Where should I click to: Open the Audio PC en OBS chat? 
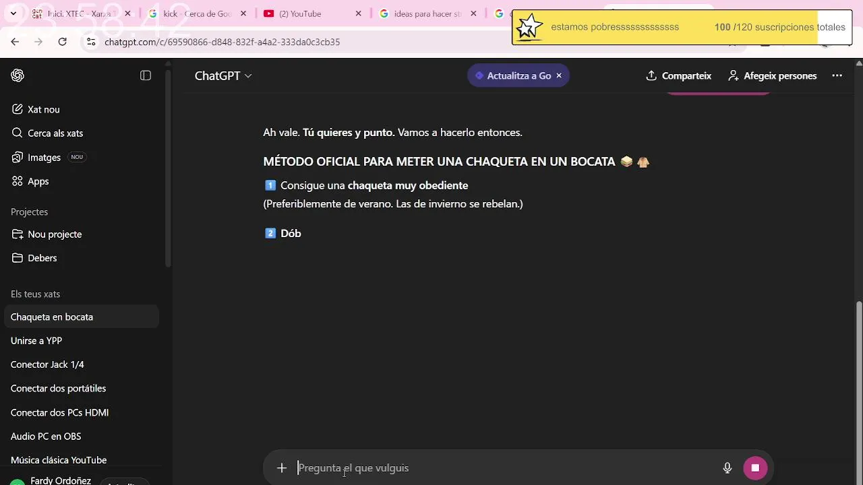pyautogui.click(x=81, y=437)
